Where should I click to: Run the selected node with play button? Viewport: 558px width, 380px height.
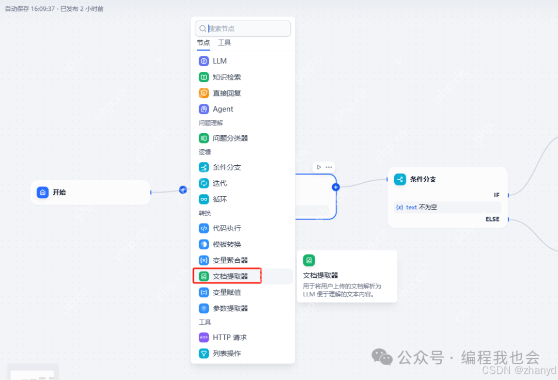click(x=319, y=167)
